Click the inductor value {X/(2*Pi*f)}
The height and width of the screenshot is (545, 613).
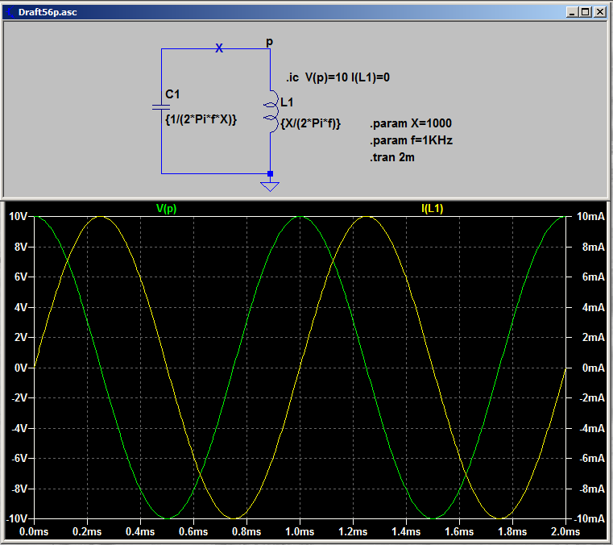click(x=311, y=123)
